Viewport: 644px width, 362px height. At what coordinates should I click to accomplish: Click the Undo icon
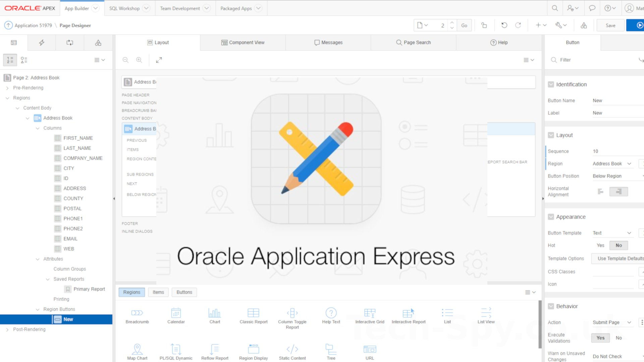pyautogui.click(x=504, y=25)
